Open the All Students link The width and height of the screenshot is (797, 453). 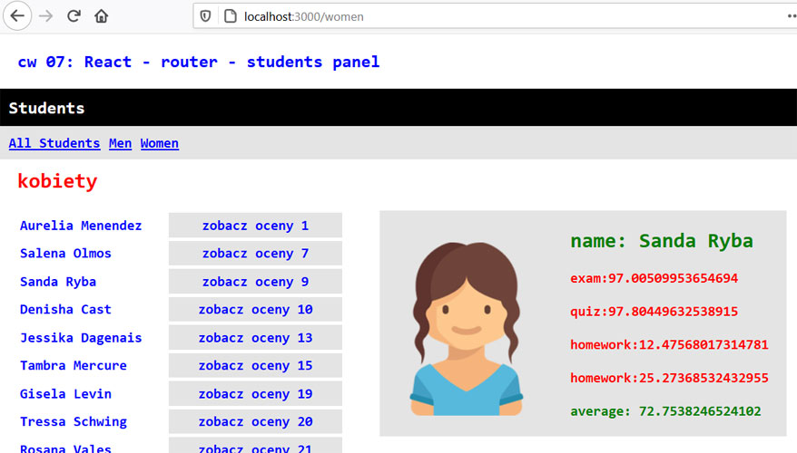click(x=54, y=143)
